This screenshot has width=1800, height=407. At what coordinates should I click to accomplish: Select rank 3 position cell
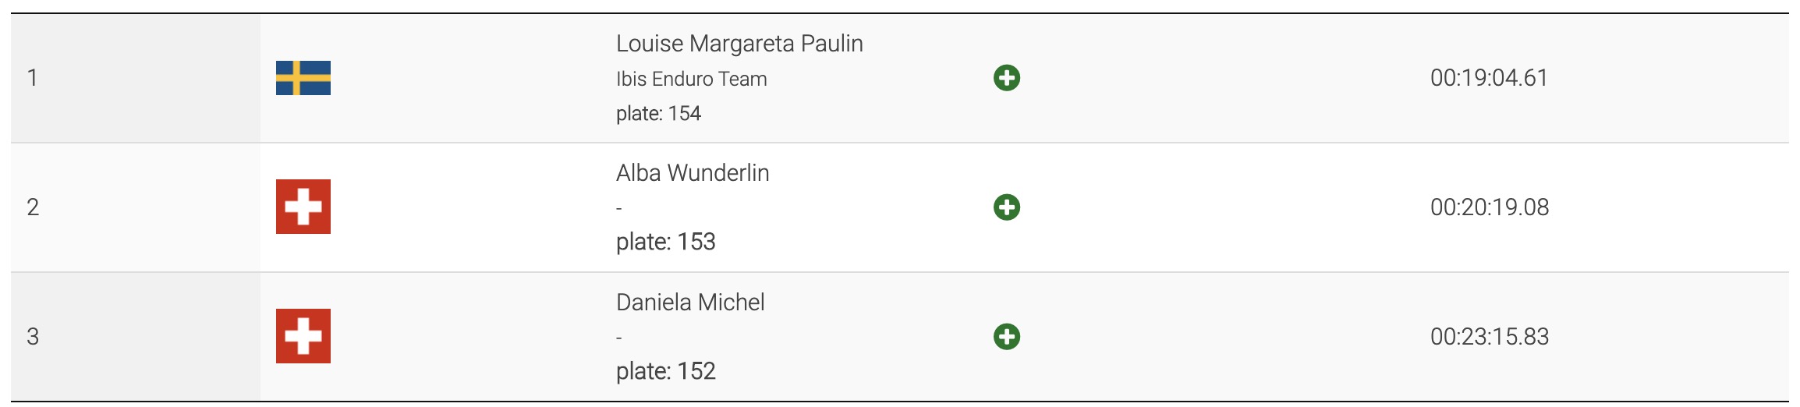(136, 337)
